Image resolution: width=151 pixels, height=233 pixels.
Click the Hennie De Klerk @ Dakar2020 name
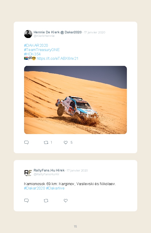[57, 32]
